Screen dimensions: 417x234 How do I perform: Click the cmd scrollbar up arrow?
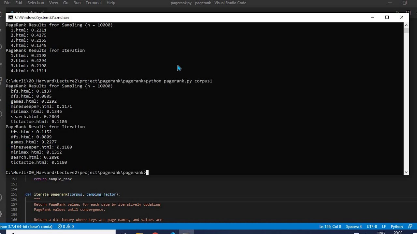(406, 25)
